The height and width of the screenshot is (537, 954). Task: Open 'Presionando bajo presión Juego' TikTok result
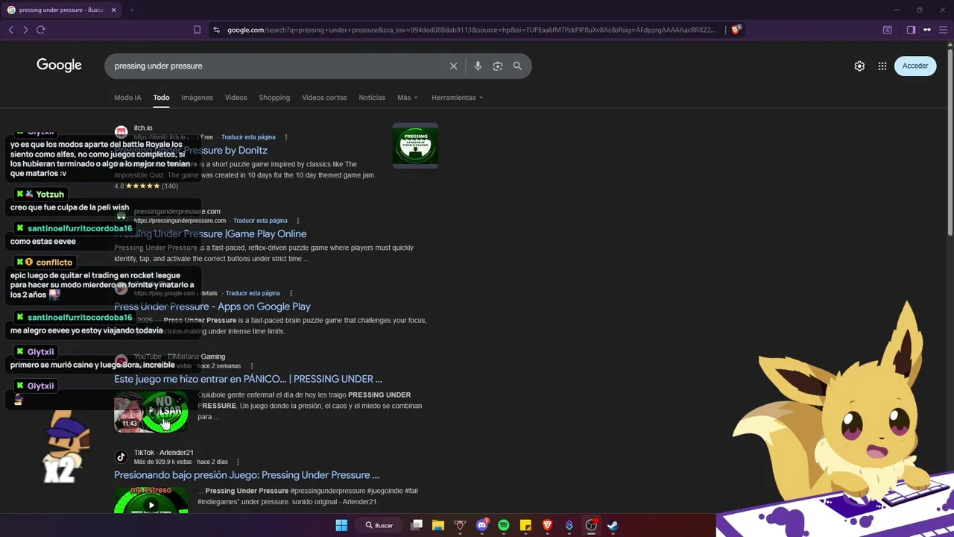point(247,475)
